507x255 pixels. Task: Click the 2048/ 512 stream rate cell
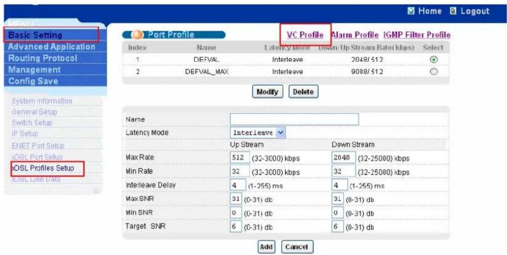pyautogui.click(x=367, y=59)
